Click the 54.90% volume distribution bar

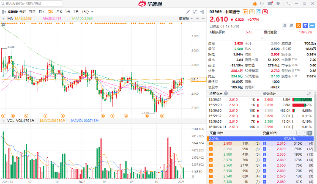click(302, 99)
